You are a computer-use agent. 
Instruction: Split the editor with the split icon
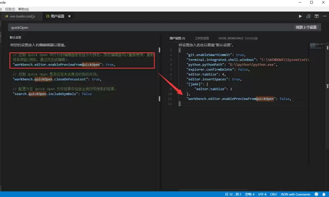316,16
